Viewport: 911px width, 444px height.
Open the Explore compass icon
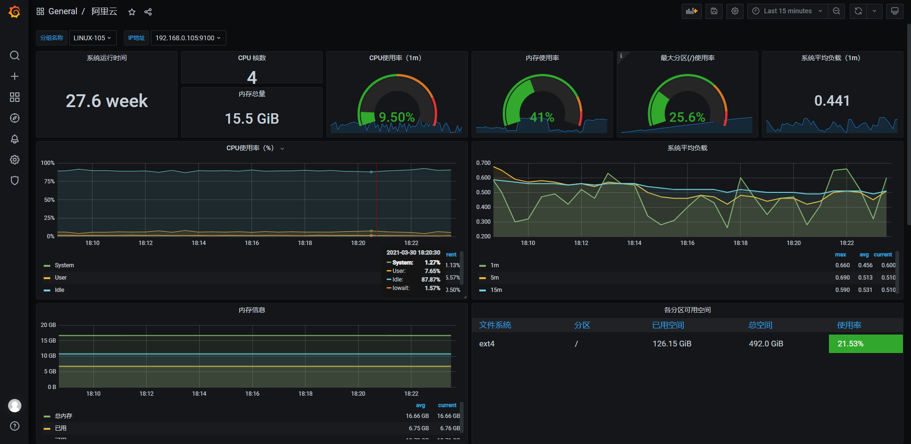[15, 118]
